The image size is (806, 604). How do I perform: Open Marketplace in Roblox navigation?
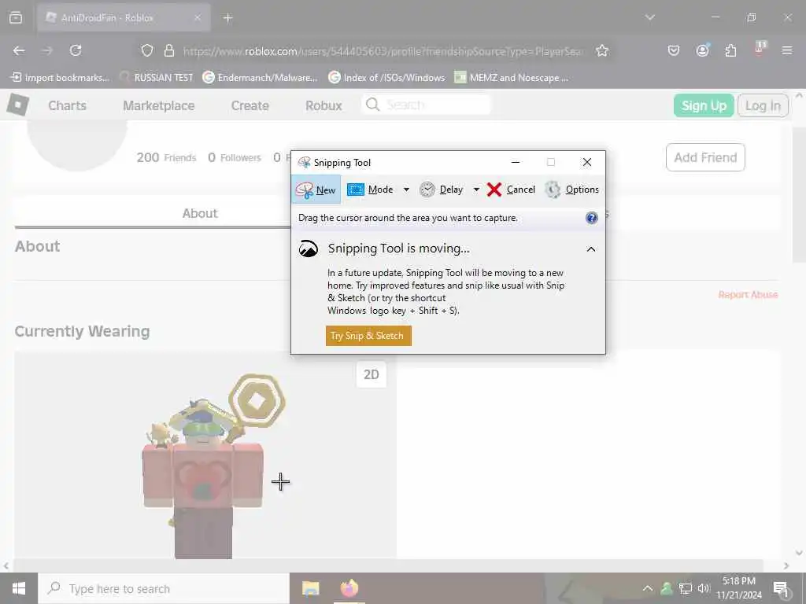pyautogui.click(x=159, y=105)
